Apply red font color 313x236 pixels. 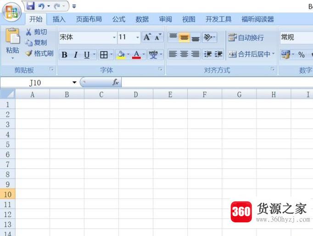[136, 54]
